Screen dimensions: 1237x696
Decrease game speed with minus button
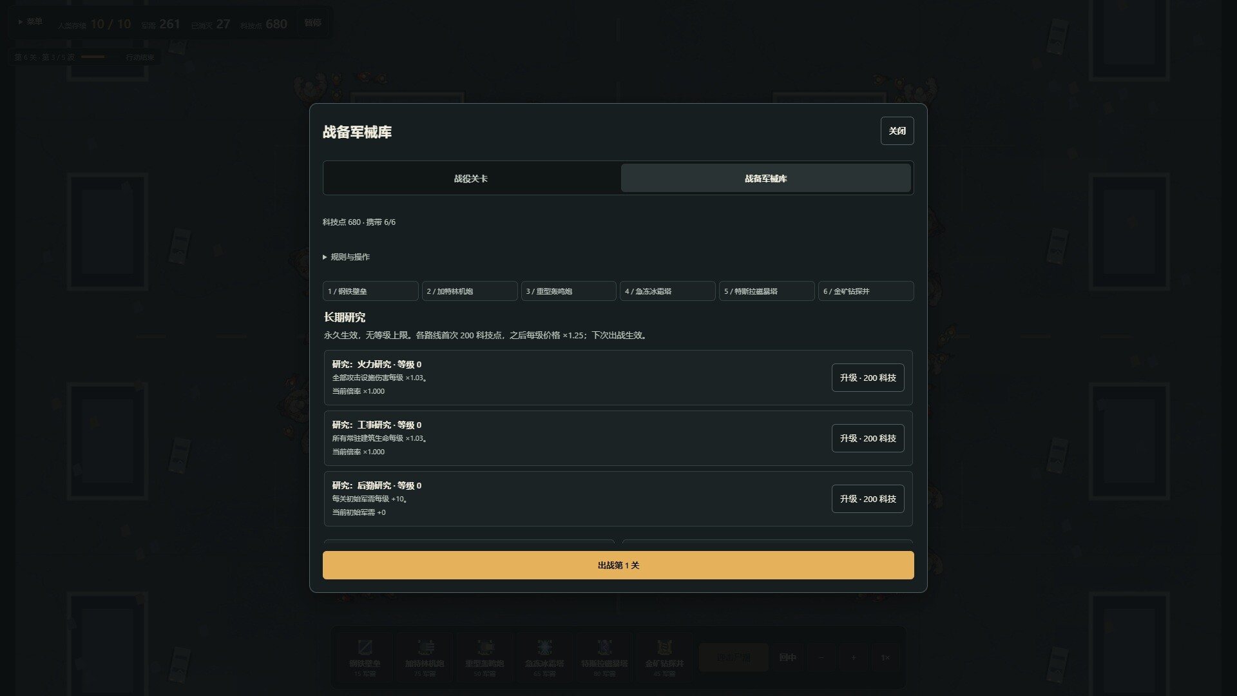(821, 657)
